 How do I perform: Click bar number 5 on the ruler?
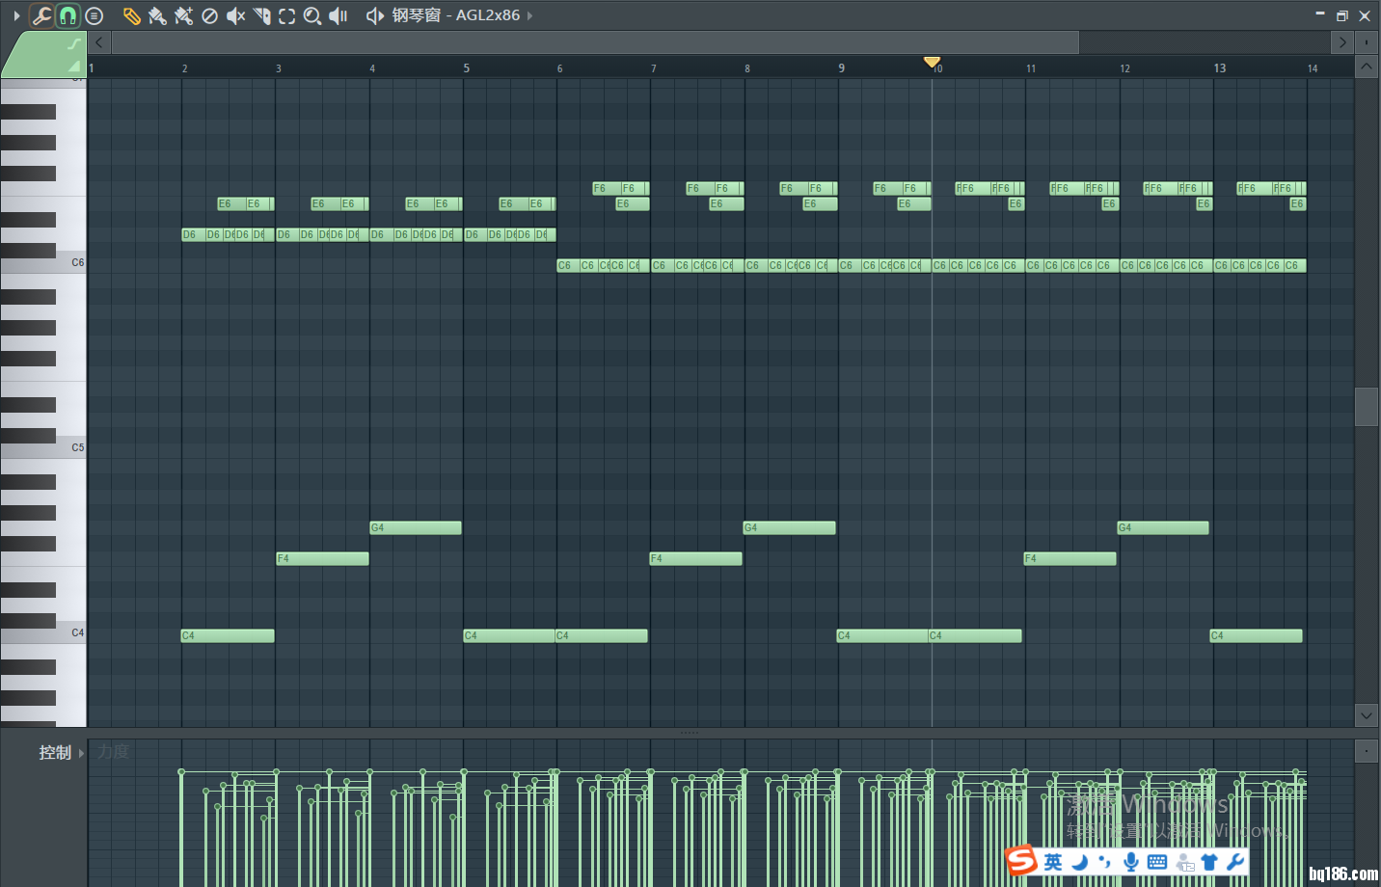click(467, 68)
